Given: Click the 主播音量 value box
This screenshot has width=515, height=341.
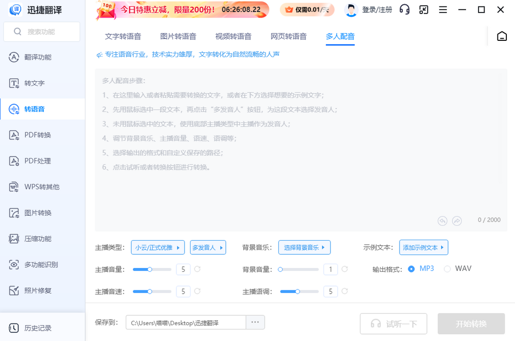Looking at the screenshot, I should 183,269.
